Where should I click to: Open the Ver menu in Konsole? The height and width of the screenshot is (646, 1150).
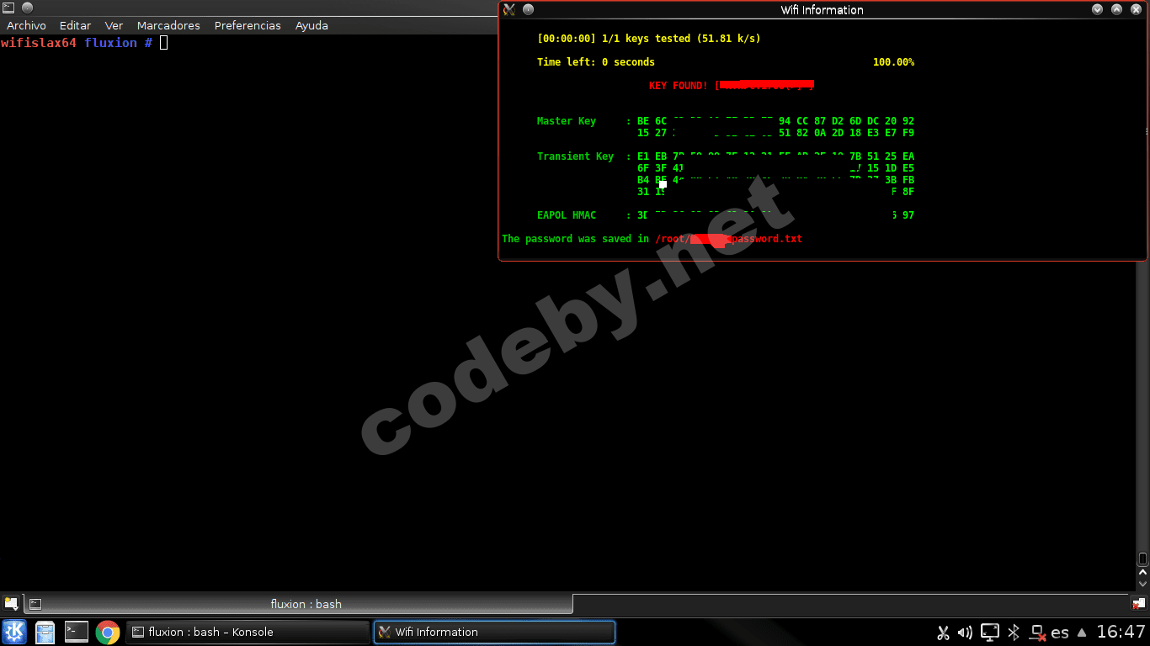click(114, 25)
